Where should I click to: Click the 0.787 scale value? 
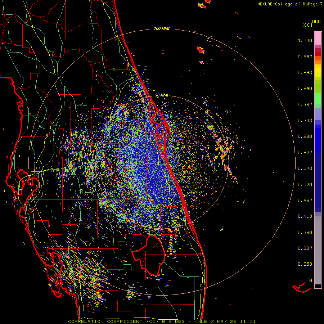[x=305, y=104]
